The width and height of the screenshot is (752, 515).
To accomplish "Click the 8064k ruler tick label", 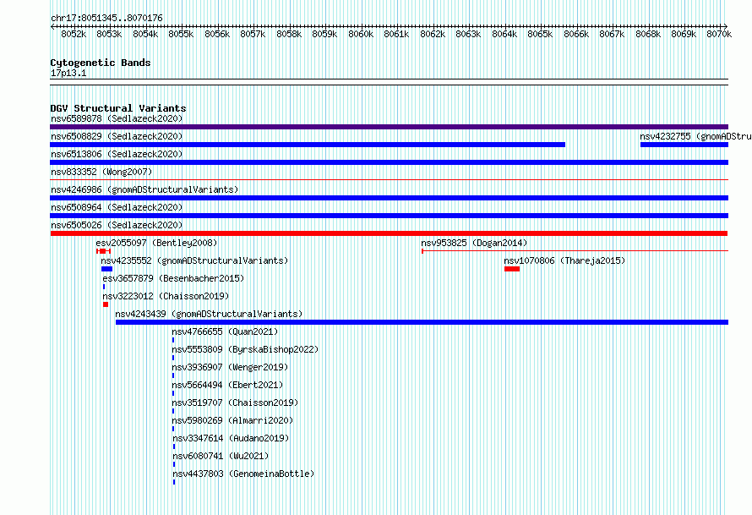I will [x=504, y=34].
